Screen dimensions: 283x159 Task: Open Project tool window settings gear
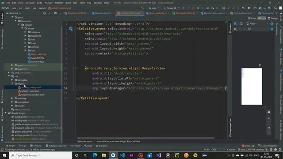55,13
